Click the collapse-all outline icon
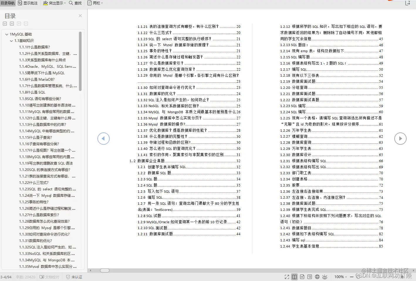416x281 pixels. point(12,24)
